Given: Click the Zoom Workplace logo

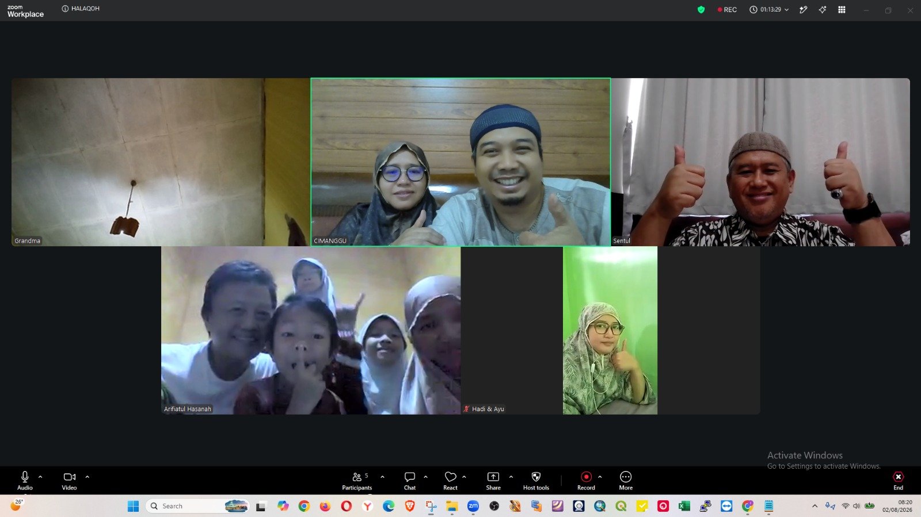Looking at the screenshot, I should (25, 11).
